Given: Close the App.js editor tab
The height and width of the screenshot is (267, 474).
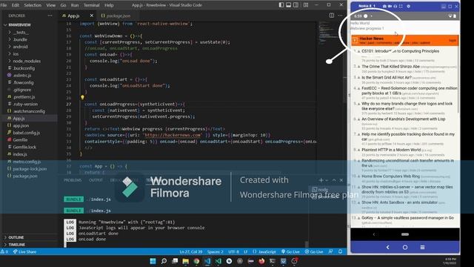Looking at the screenshot, I should [92, 16].
